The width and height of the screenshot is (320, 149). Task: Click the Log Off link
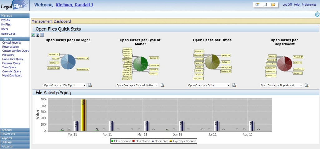287,4
